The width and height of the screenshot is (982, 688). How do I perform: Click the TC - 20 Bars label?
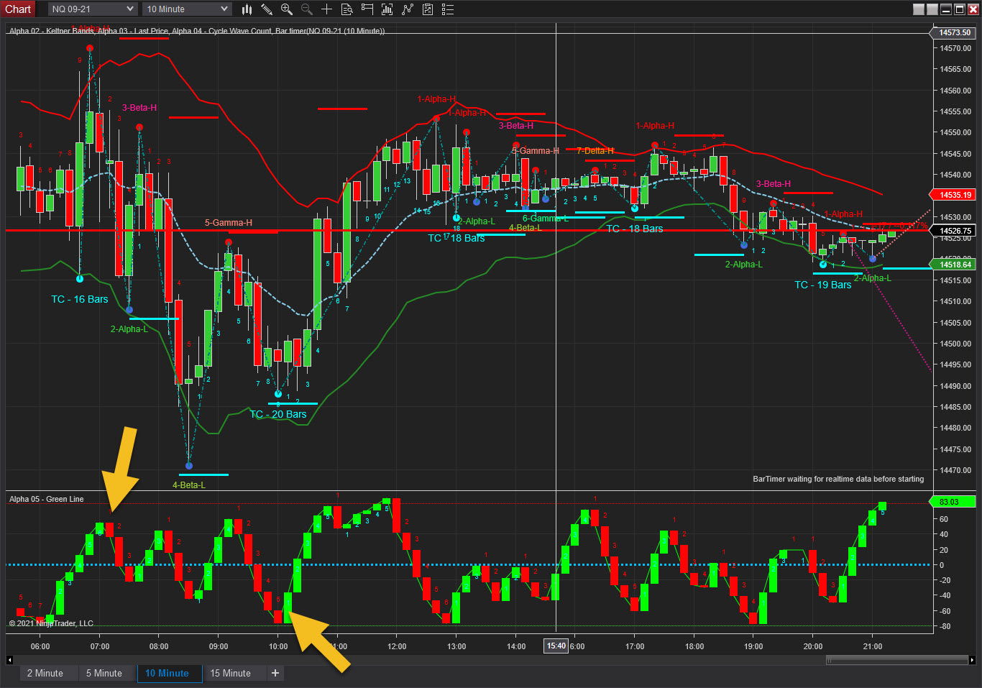pos(278,414)
